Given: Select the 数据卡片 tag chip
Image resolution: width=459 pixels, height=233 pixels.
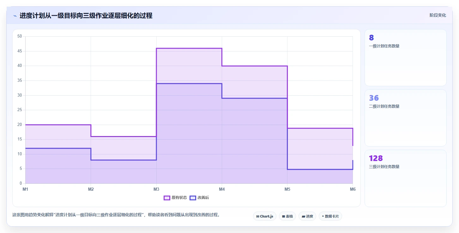Looking at the screenshot, I should tap(330, 216).
